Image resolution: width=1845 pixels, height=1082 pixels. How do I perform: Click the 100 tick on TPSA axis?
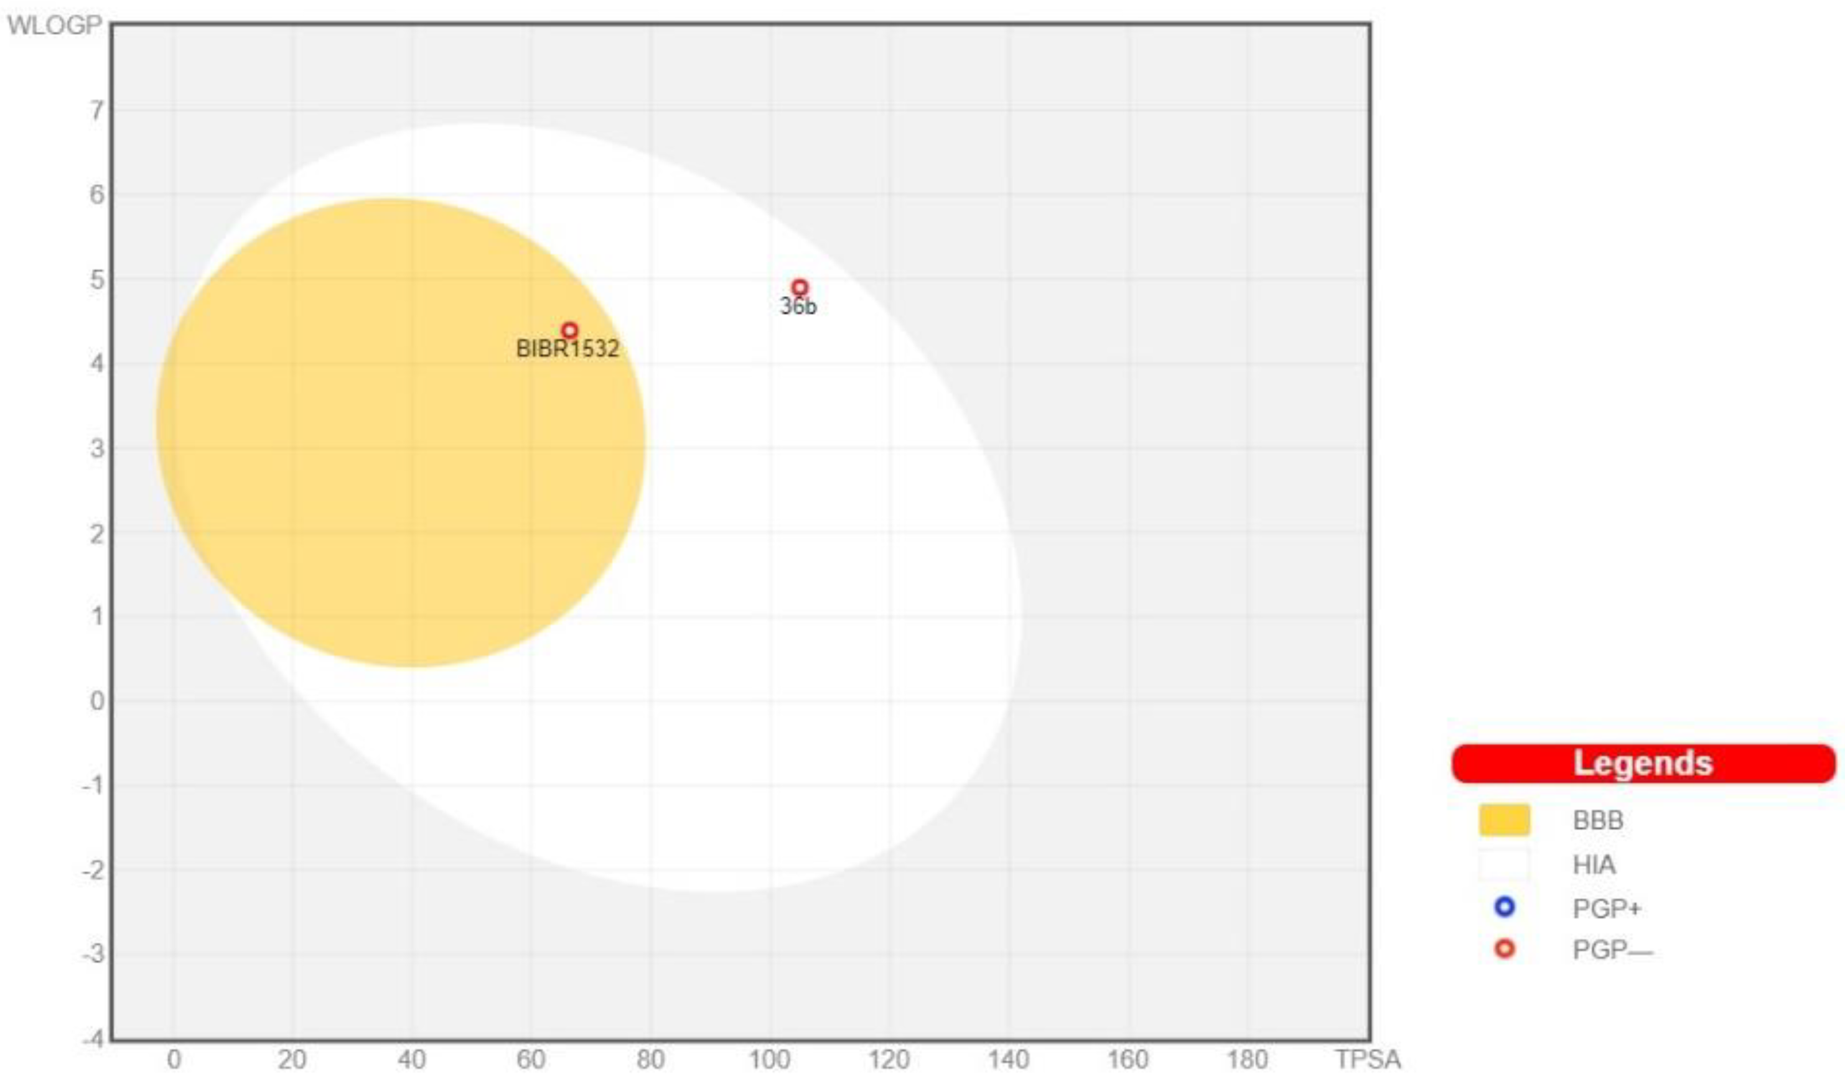[770, 1060]
